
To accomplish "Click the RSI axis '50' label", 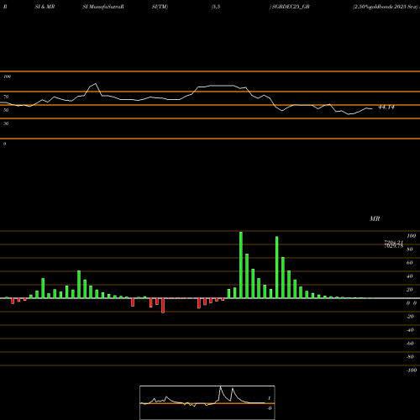I will 6,110.
